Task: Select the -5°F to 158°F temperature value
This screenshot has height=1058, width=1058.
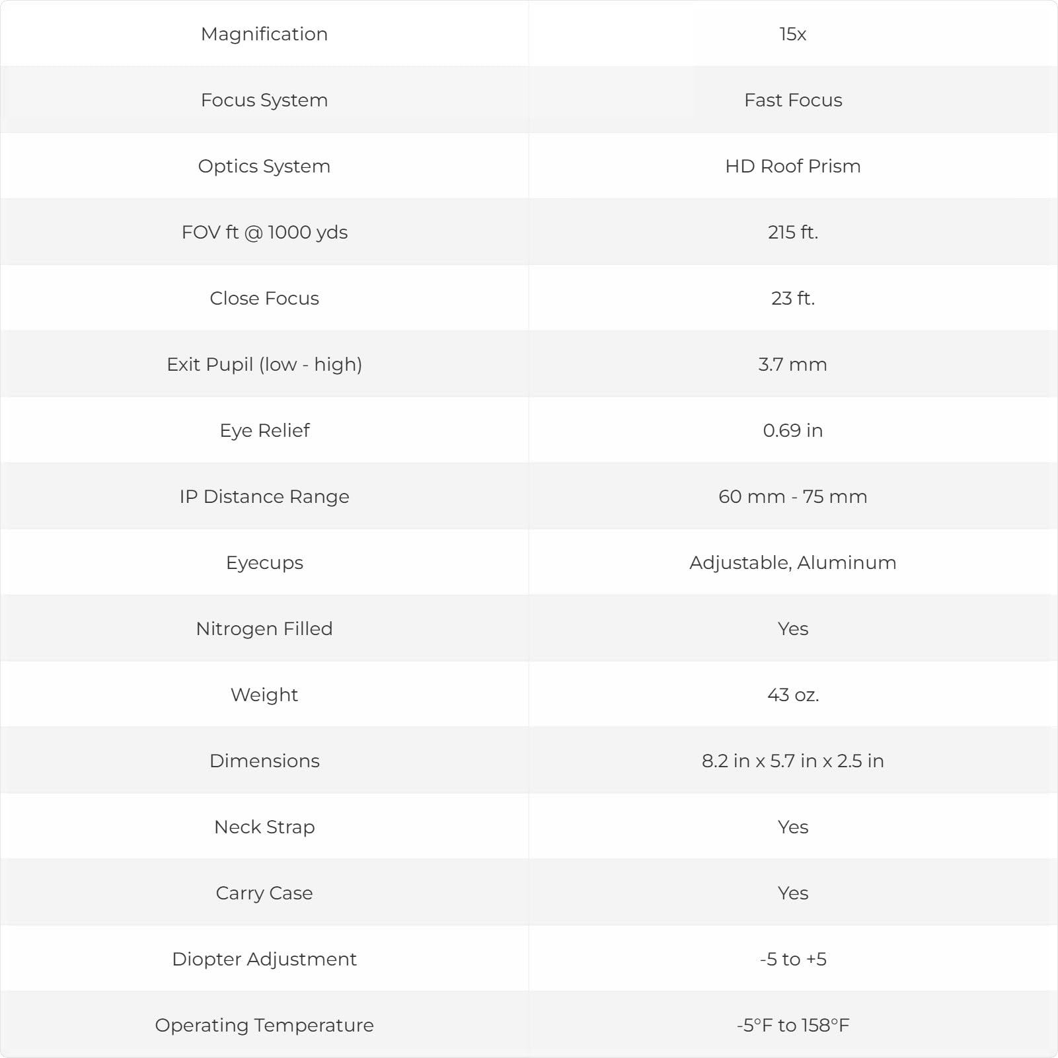Action: [793, 1025]
